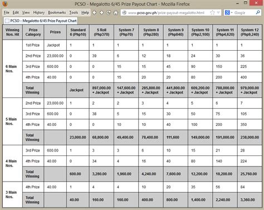264x210 pixels.
Task: Click the System 12 column header
Action: pyautogui.click(x=250, y=32)
